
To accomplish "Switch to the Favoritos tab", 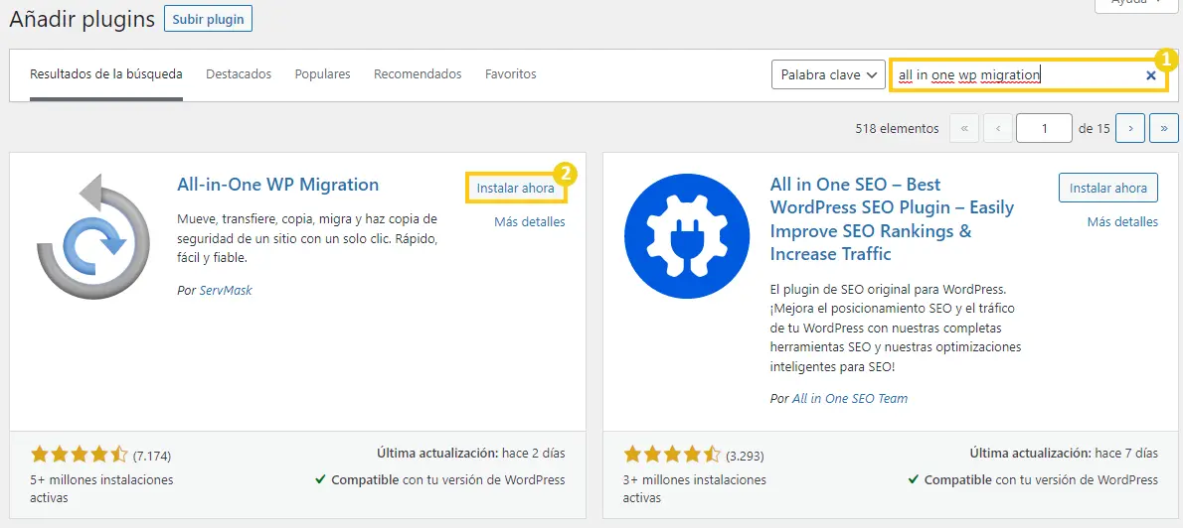I will pos(511,73).
